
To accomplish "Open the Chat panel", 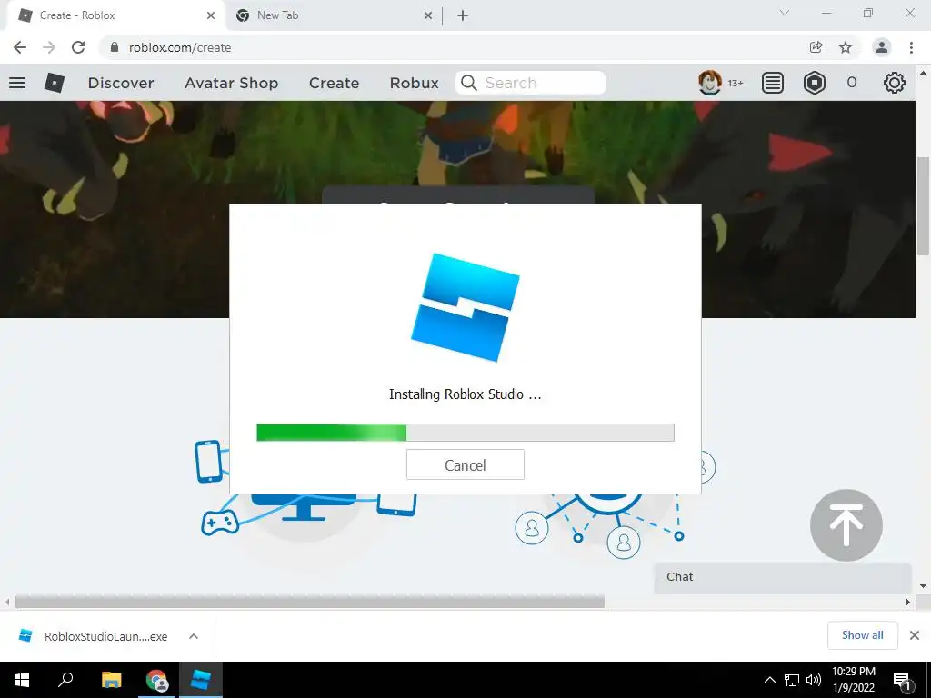I will click(x=783, y=577).
